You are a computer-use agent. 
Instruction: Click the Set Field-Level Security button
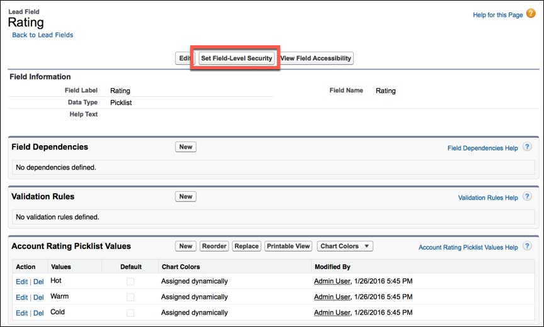coord(236,58)
